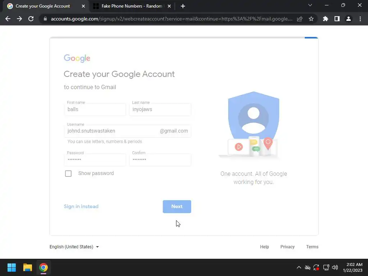The height and width of the screenshot is (276, 368).
Task: Open the volume speaker control
Action: point(335,267)
